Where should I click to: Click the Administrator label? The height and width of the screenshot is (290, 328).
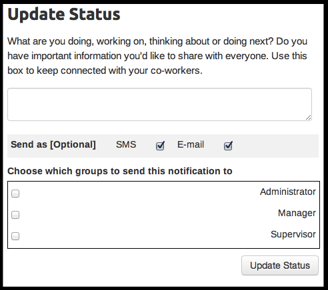point(288,192)
